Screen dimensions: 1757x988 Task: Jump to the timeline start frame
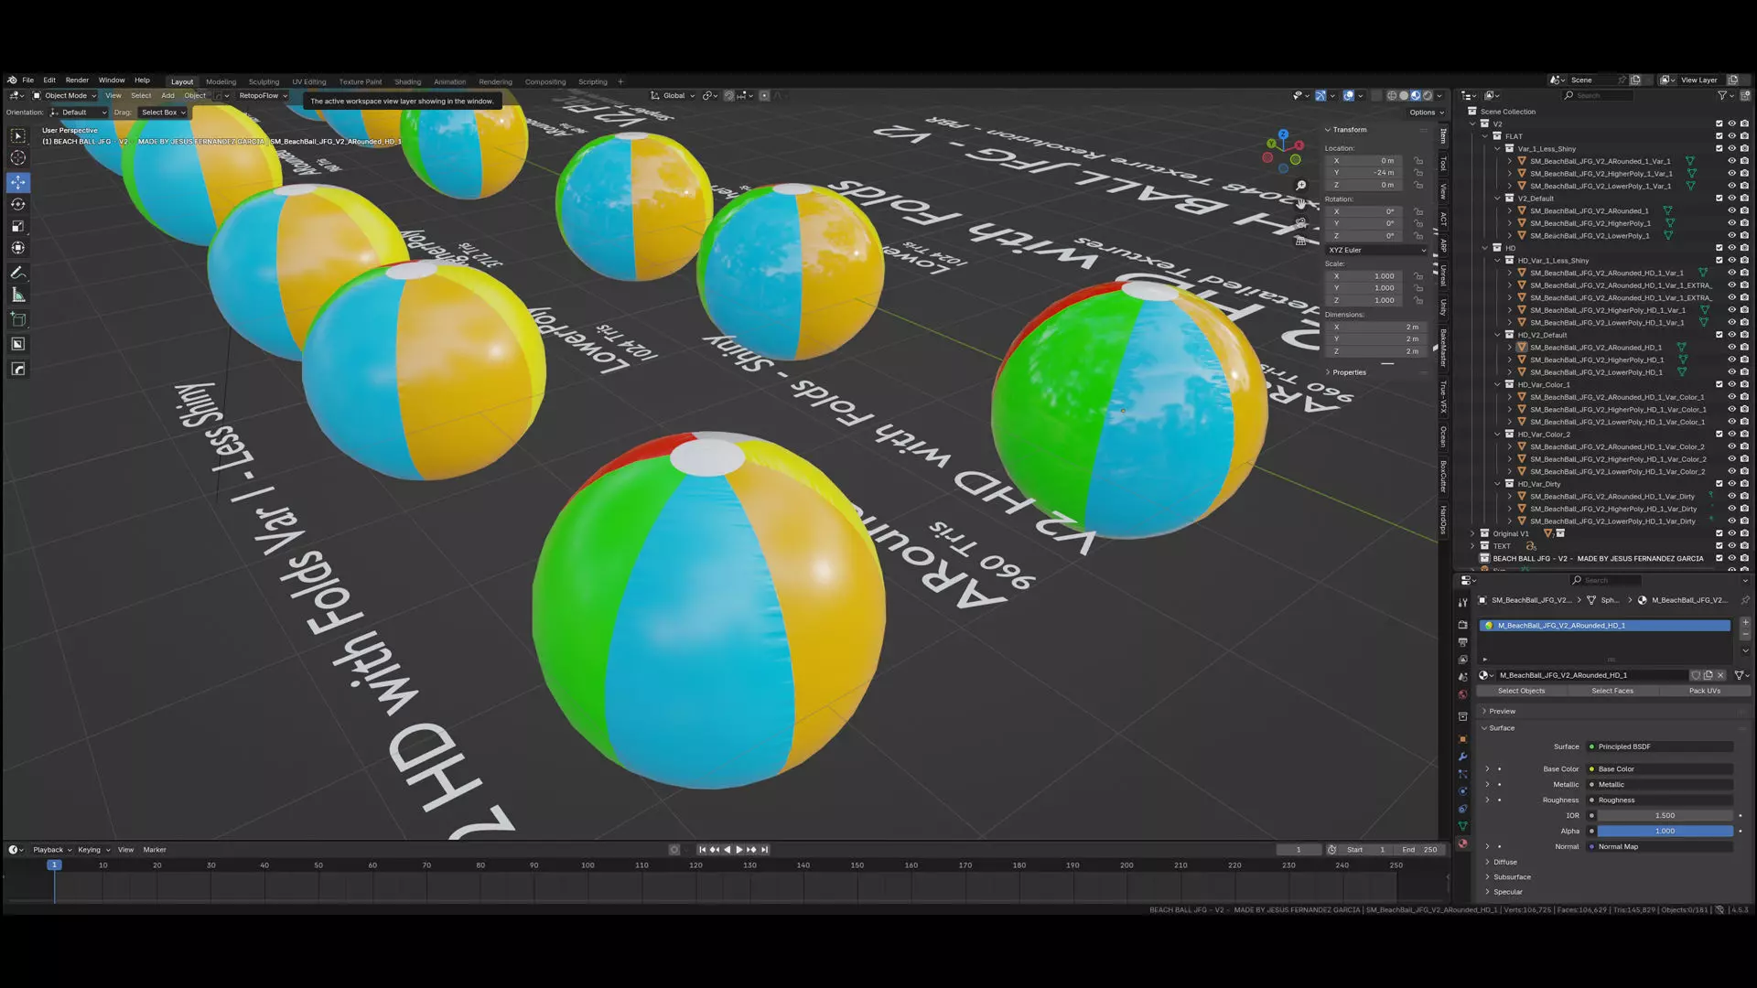[x=703, y=850]
